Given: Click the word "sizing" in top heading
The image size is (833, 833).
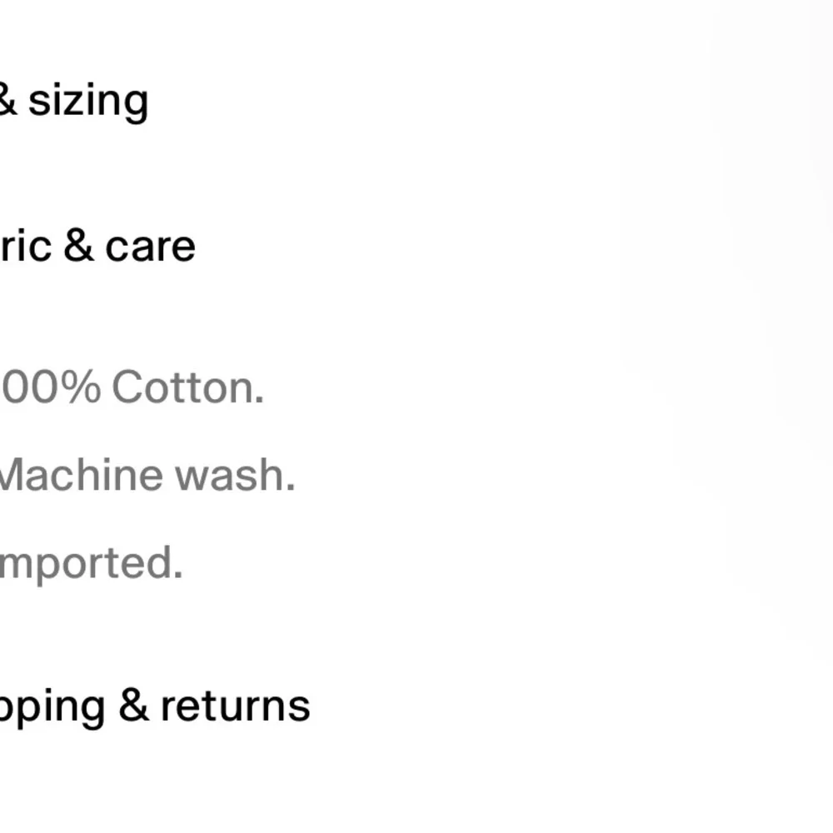Looking at the screenshot, I should coord(88,102).
